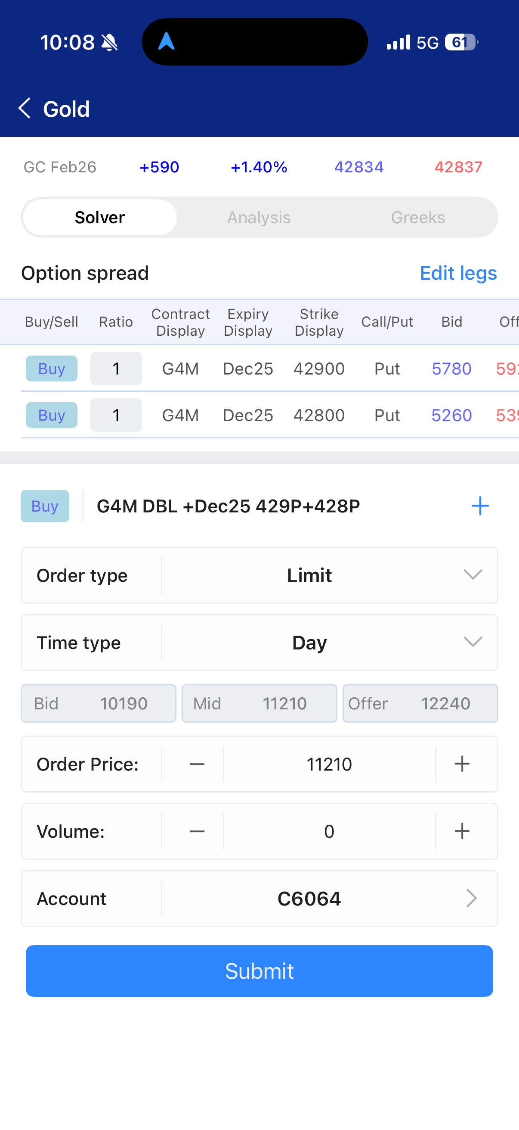
Task: Tap the Edit legs link
Action: pos(458,273)
